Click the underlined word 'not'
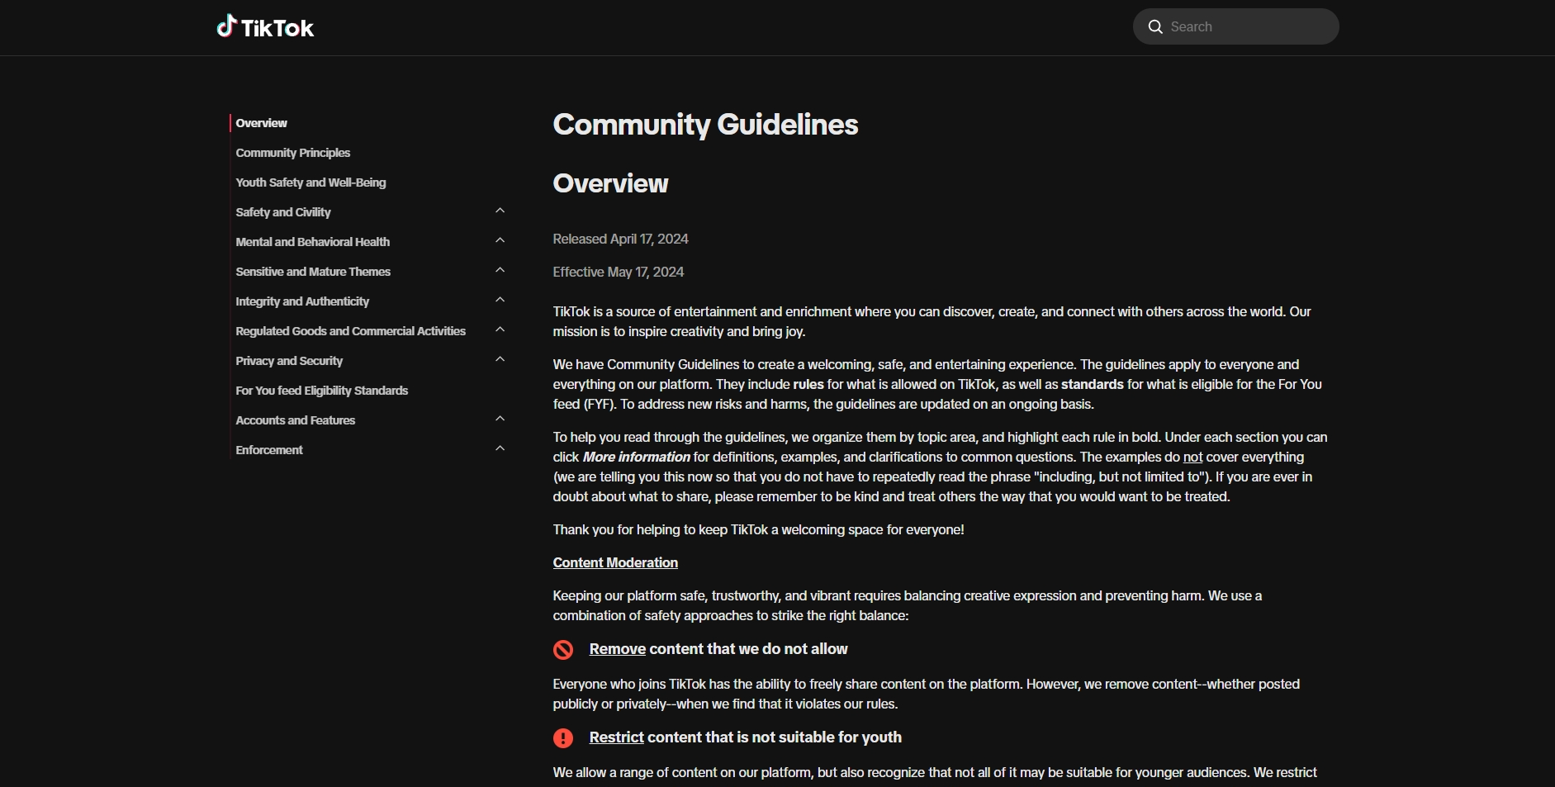Screen dimensions: 1555x787 (x=1192, y=457)
